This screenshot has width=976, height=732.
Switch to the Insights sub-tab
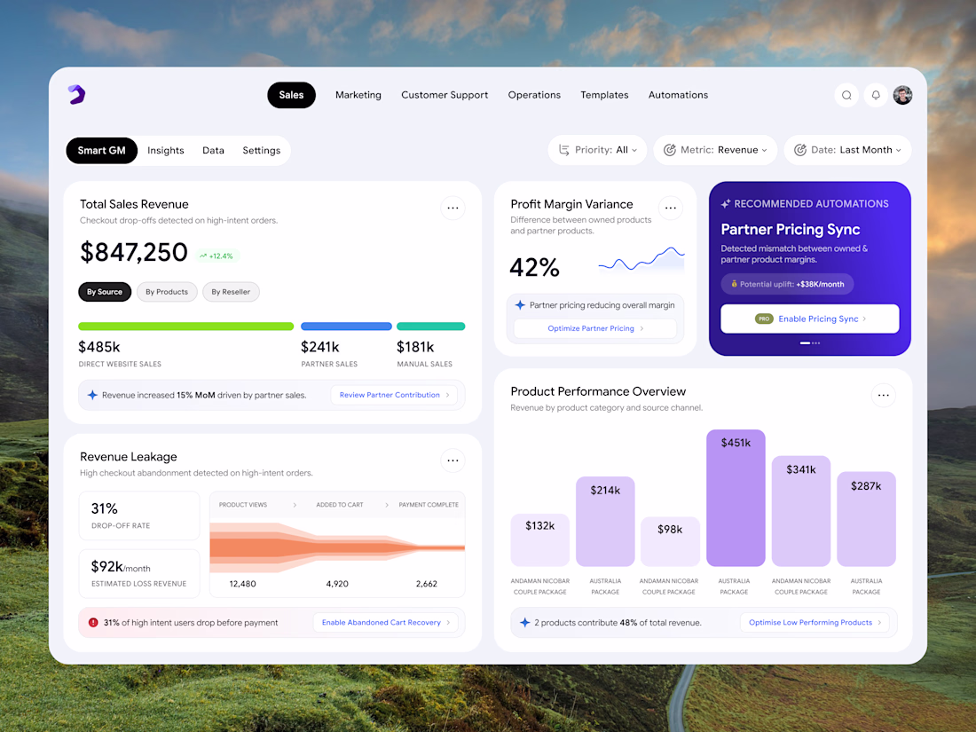tap(166, 151)
